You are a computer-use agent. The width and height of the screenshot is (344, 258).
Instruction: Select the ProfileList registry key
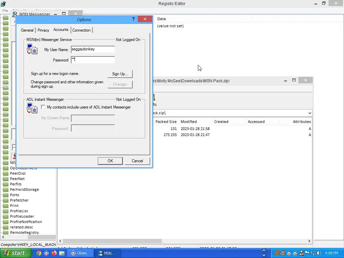(x=19, y=211)
